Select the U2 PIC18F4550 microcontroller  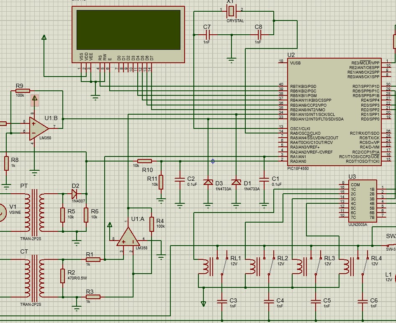(334, 112)
